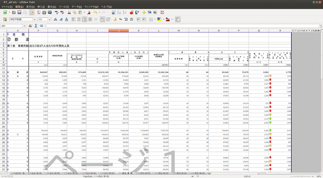Switch to the ソフト総合(第1表) sheet tab
This screenshot has height=178, width=323.
click(x=35, y=174)
